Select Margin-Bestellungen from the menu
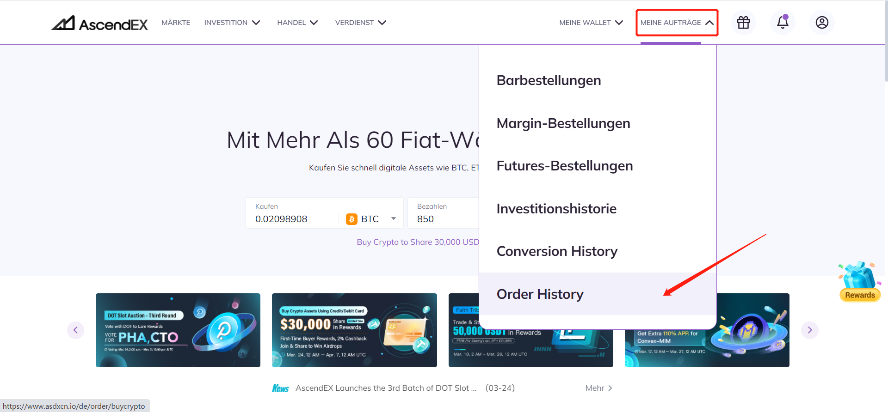888x412 pixels. [x=598, y=123]
